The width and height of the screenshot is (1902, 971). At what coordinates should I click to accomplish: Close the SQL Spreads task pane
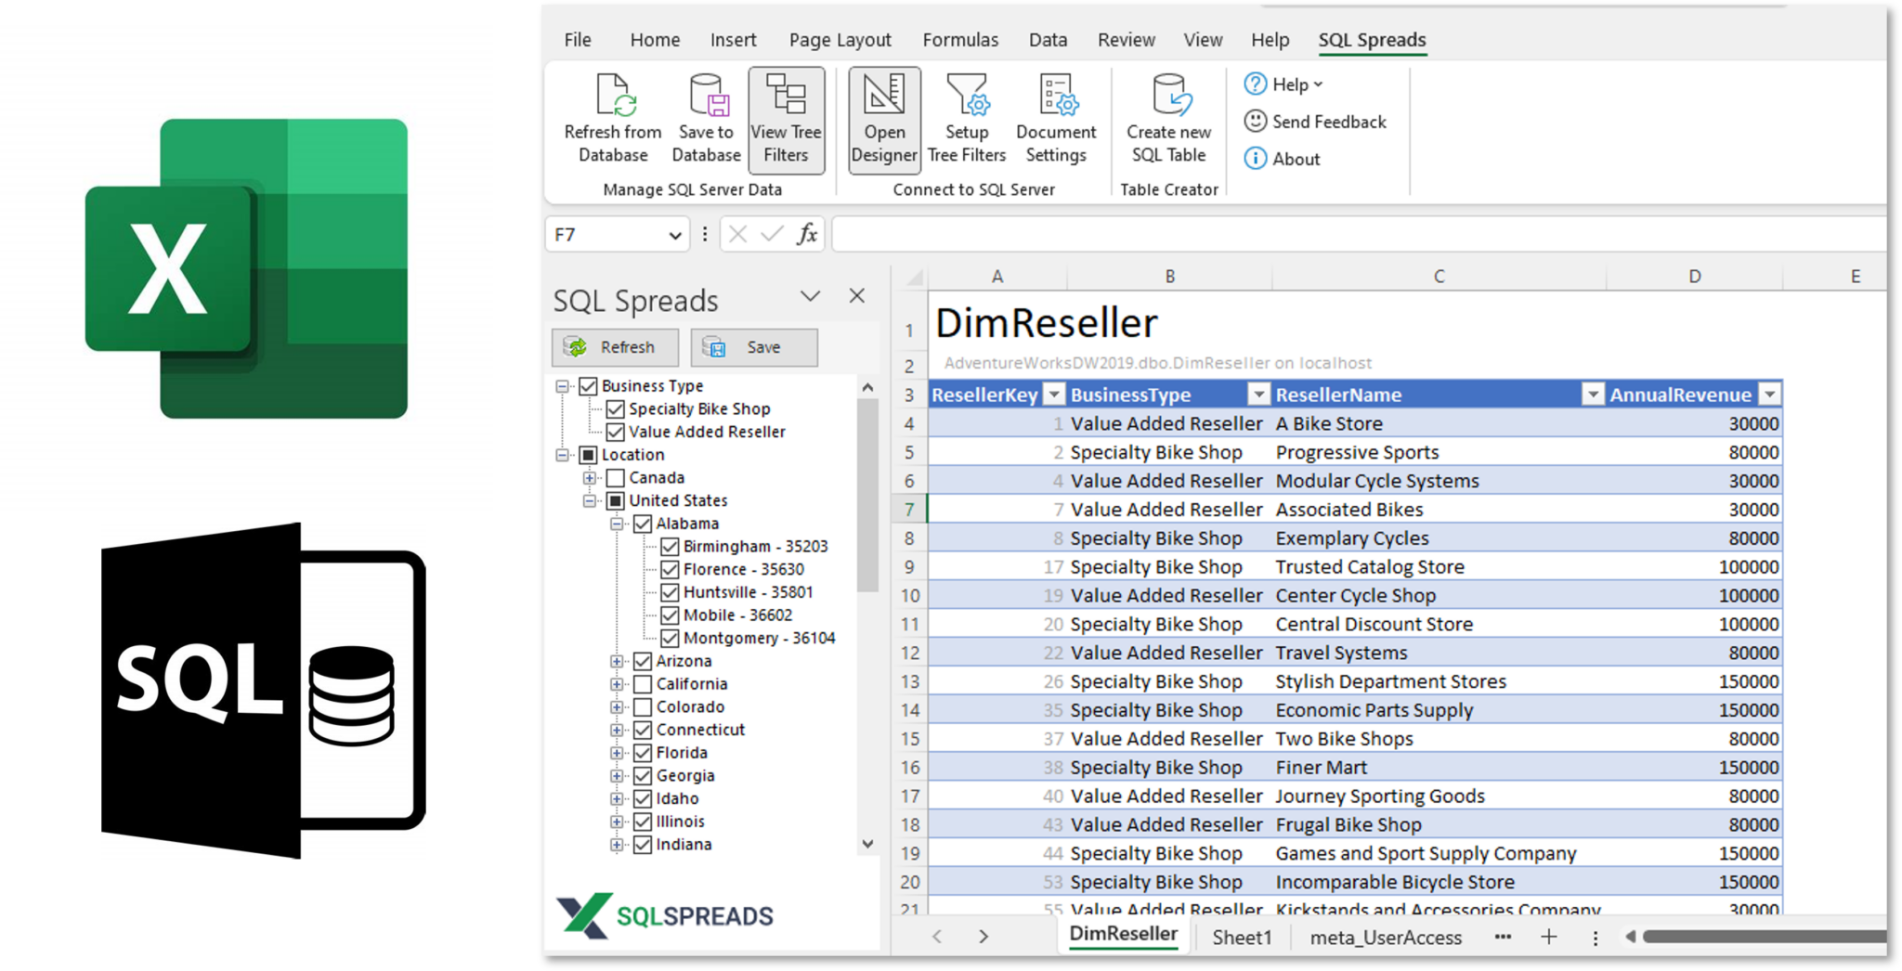tap(856, 296)
